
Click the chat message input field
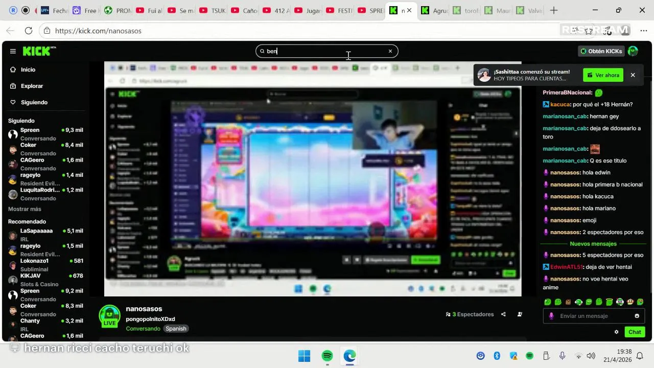coord(594,316)
